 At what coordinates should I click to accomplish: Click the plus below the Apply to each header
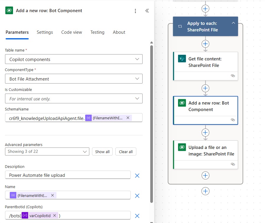coord(205,44)
